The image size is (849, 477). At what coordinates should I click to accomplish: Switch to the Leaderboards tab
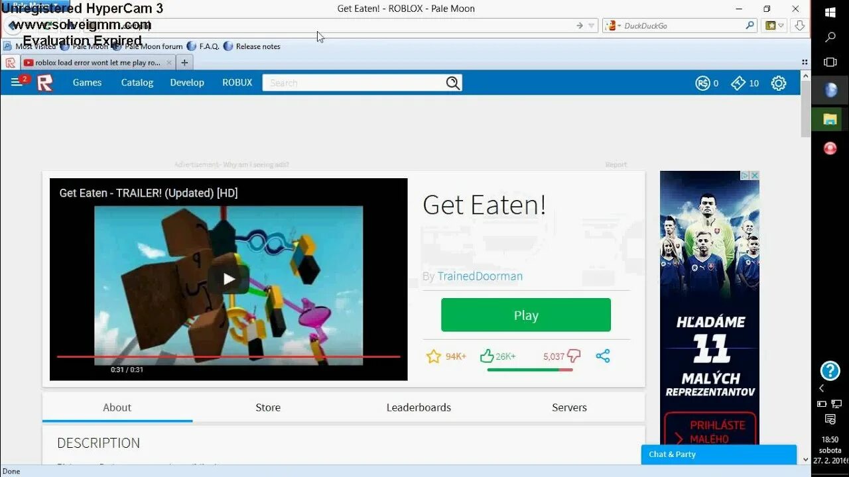click(x=419, y=407)
